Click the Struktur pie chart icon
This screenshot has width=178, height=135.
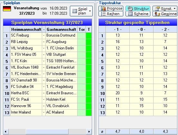130,9
